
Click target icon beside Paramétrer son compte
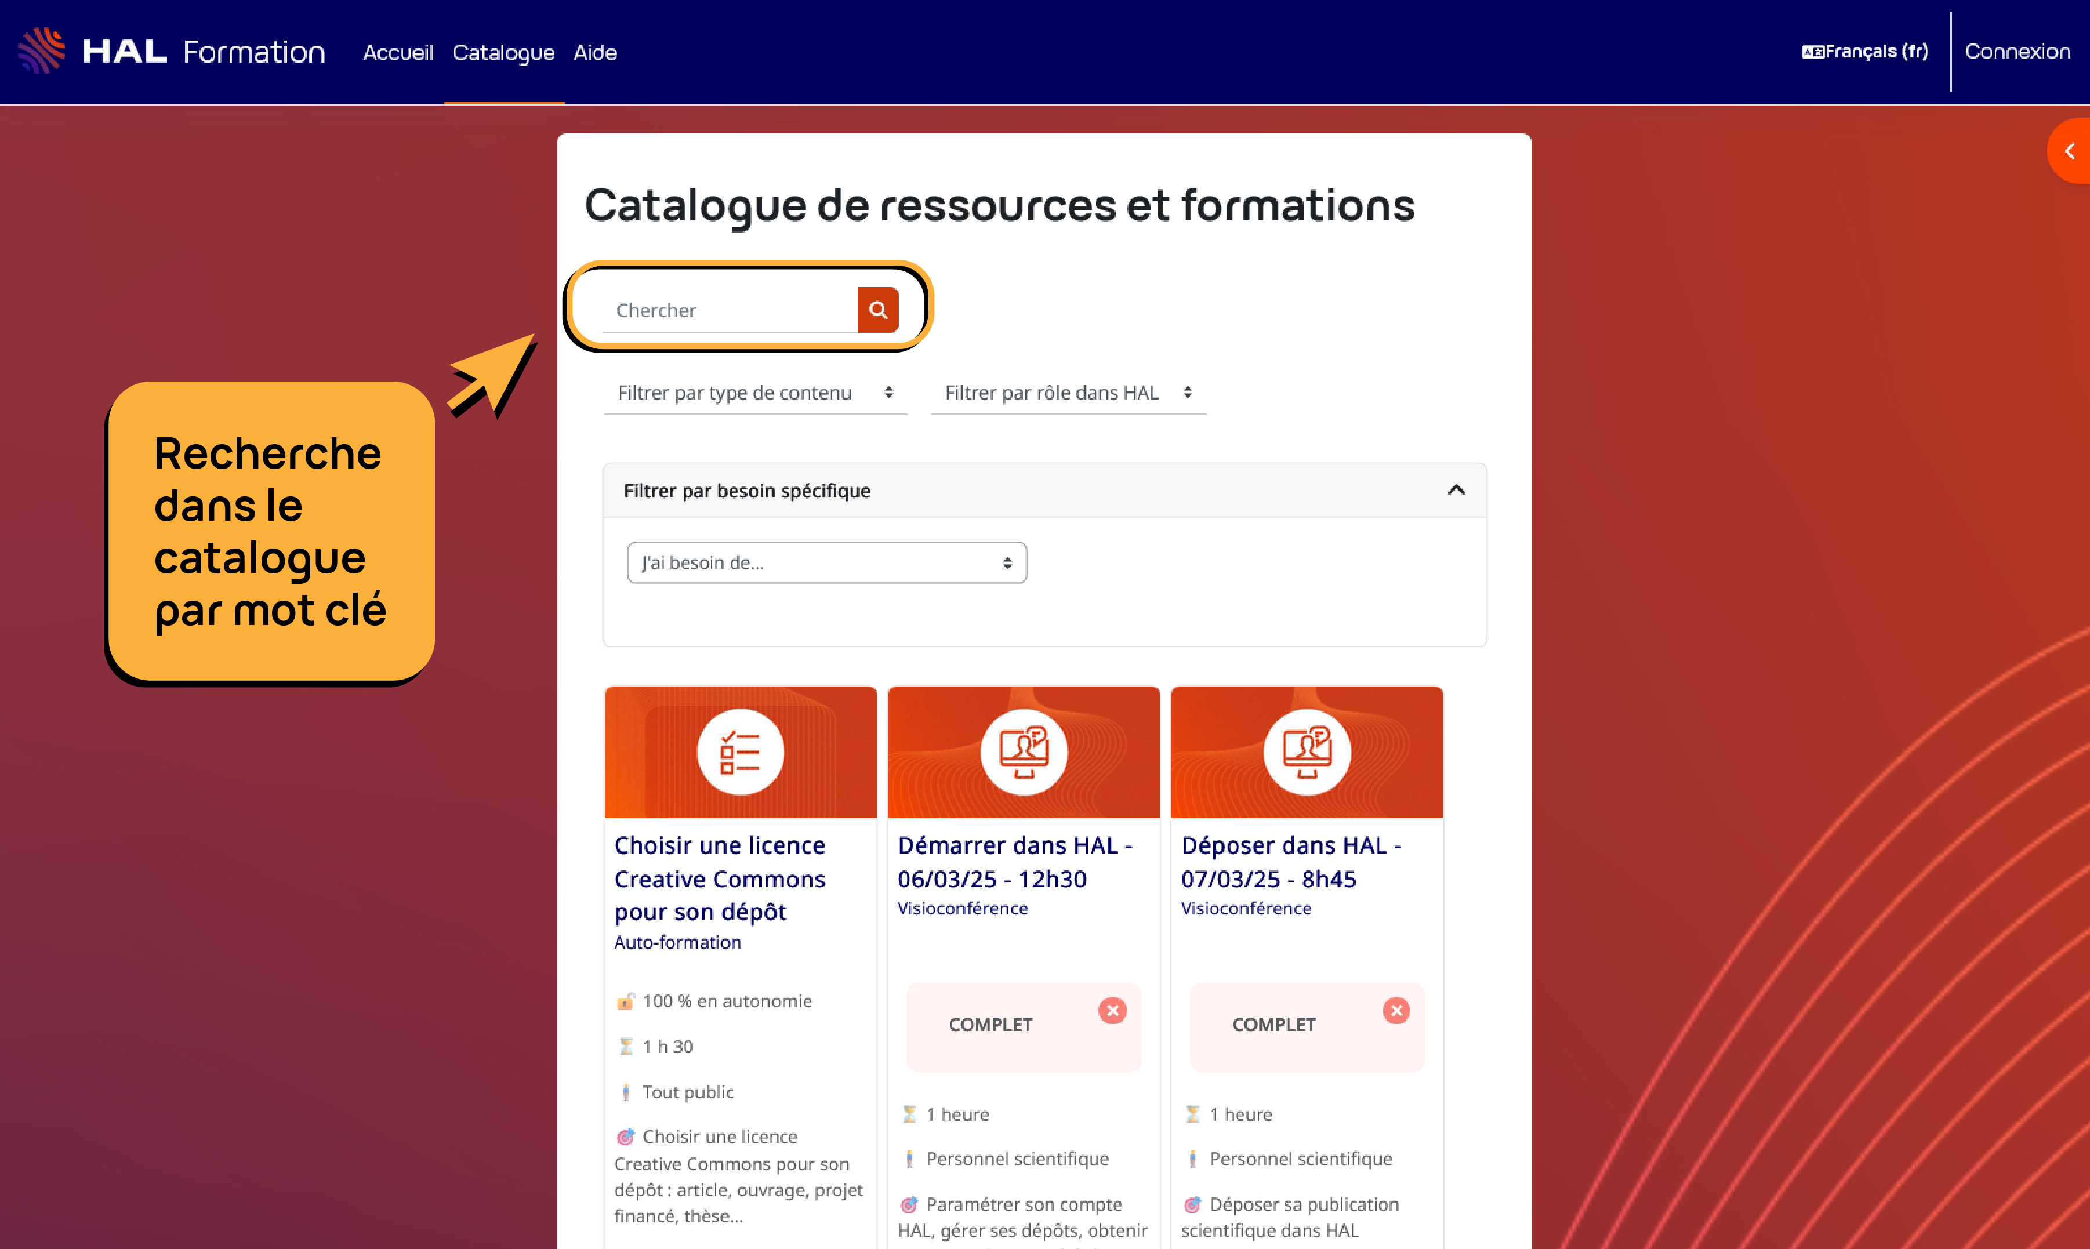pyautogui.click(x=909, y=1204)
